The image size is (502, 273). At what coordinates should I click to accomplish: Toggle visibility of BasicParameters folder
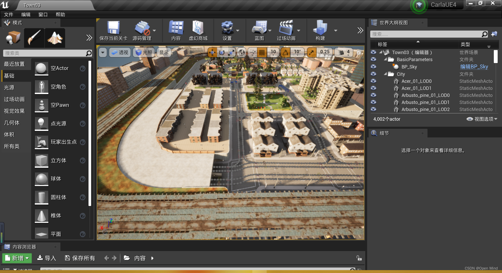(x=373, y=59)
